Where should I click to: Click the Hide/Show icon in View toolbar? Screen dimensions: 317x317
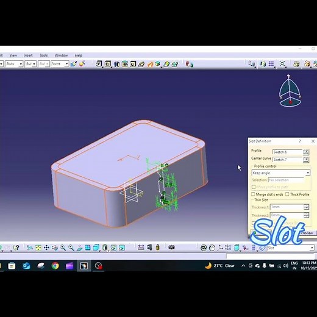pos(113,248)
